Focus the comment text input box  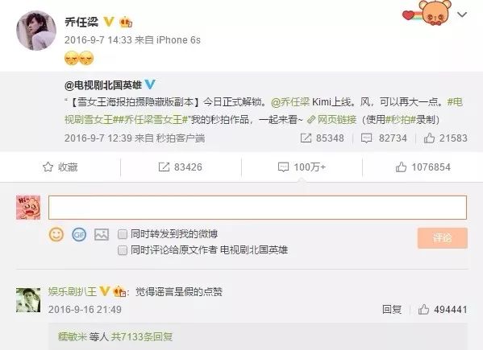257,208
